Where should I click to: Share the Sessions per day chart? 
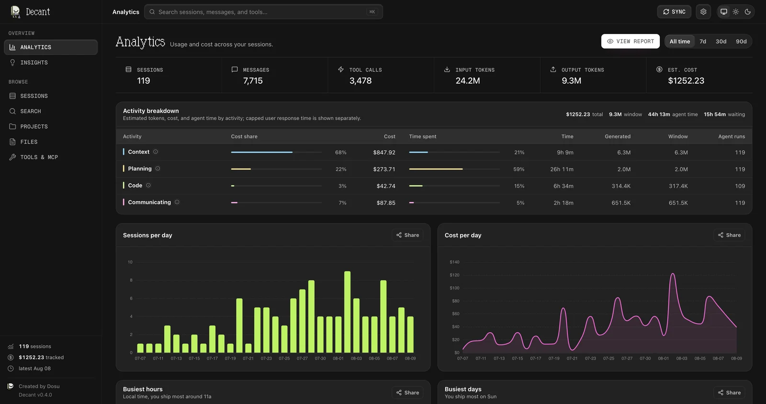[x=407, y=235]
